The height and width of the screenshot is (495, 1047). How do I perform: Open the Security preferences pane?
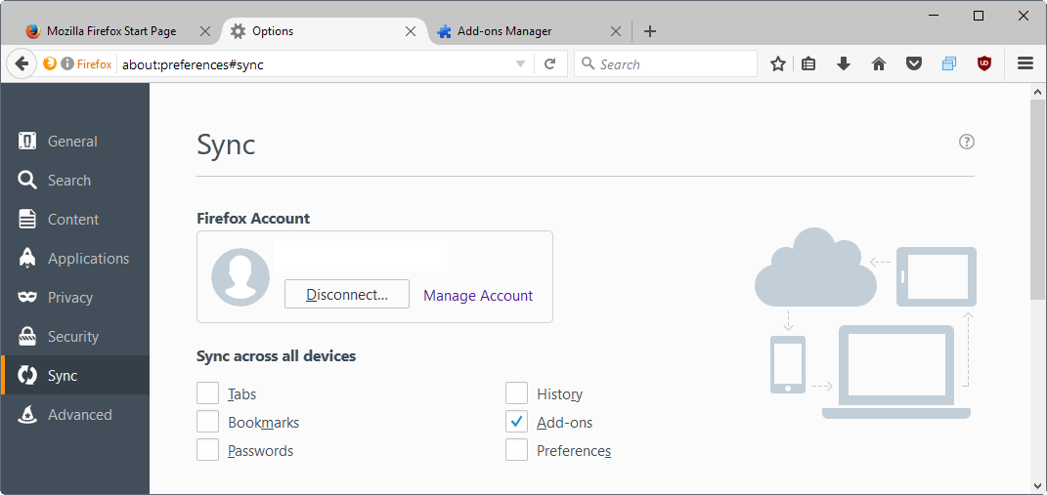point(74,336)
